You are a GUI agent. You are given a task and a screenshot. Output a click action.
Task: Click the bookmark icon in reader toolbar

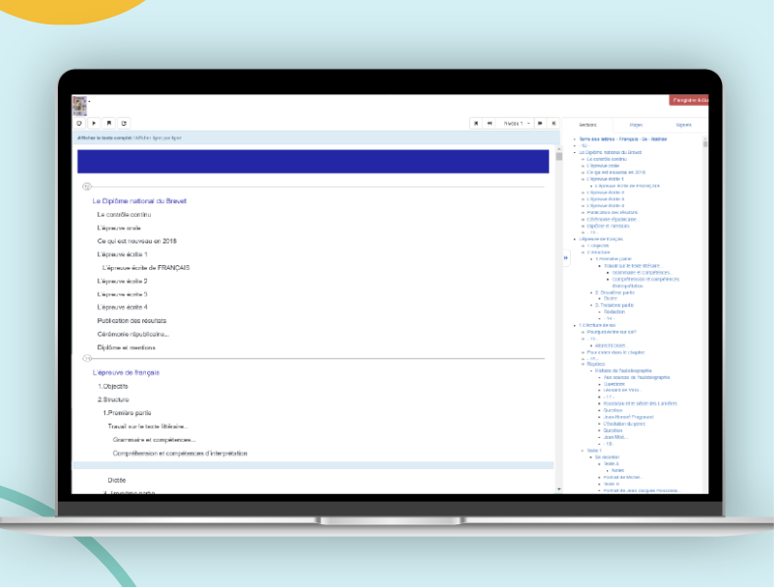(x=109, y=123)
